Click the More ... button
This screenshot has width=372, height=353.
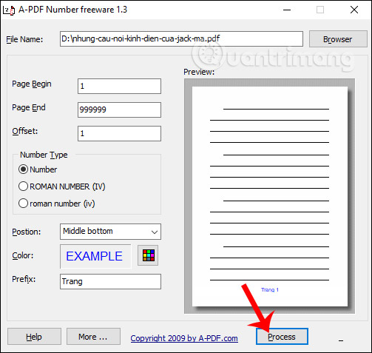pos(93,337)
